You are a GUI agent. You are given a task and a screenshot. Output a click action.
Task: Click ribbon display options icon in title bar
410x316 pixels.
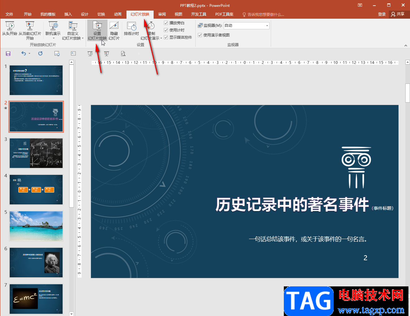[360, 5]
